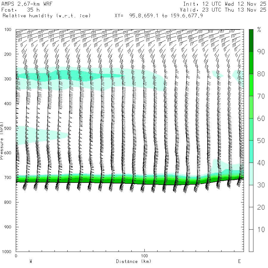
Task: Click the 1000 hPa pressure axis label
Action: click(7, 252)
